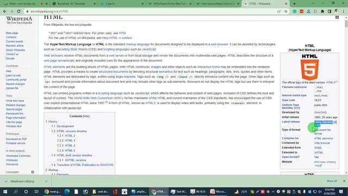Screen dimensions: 348x196
Task: Open weather widget showing 75°F
Action: pos(241,192)
